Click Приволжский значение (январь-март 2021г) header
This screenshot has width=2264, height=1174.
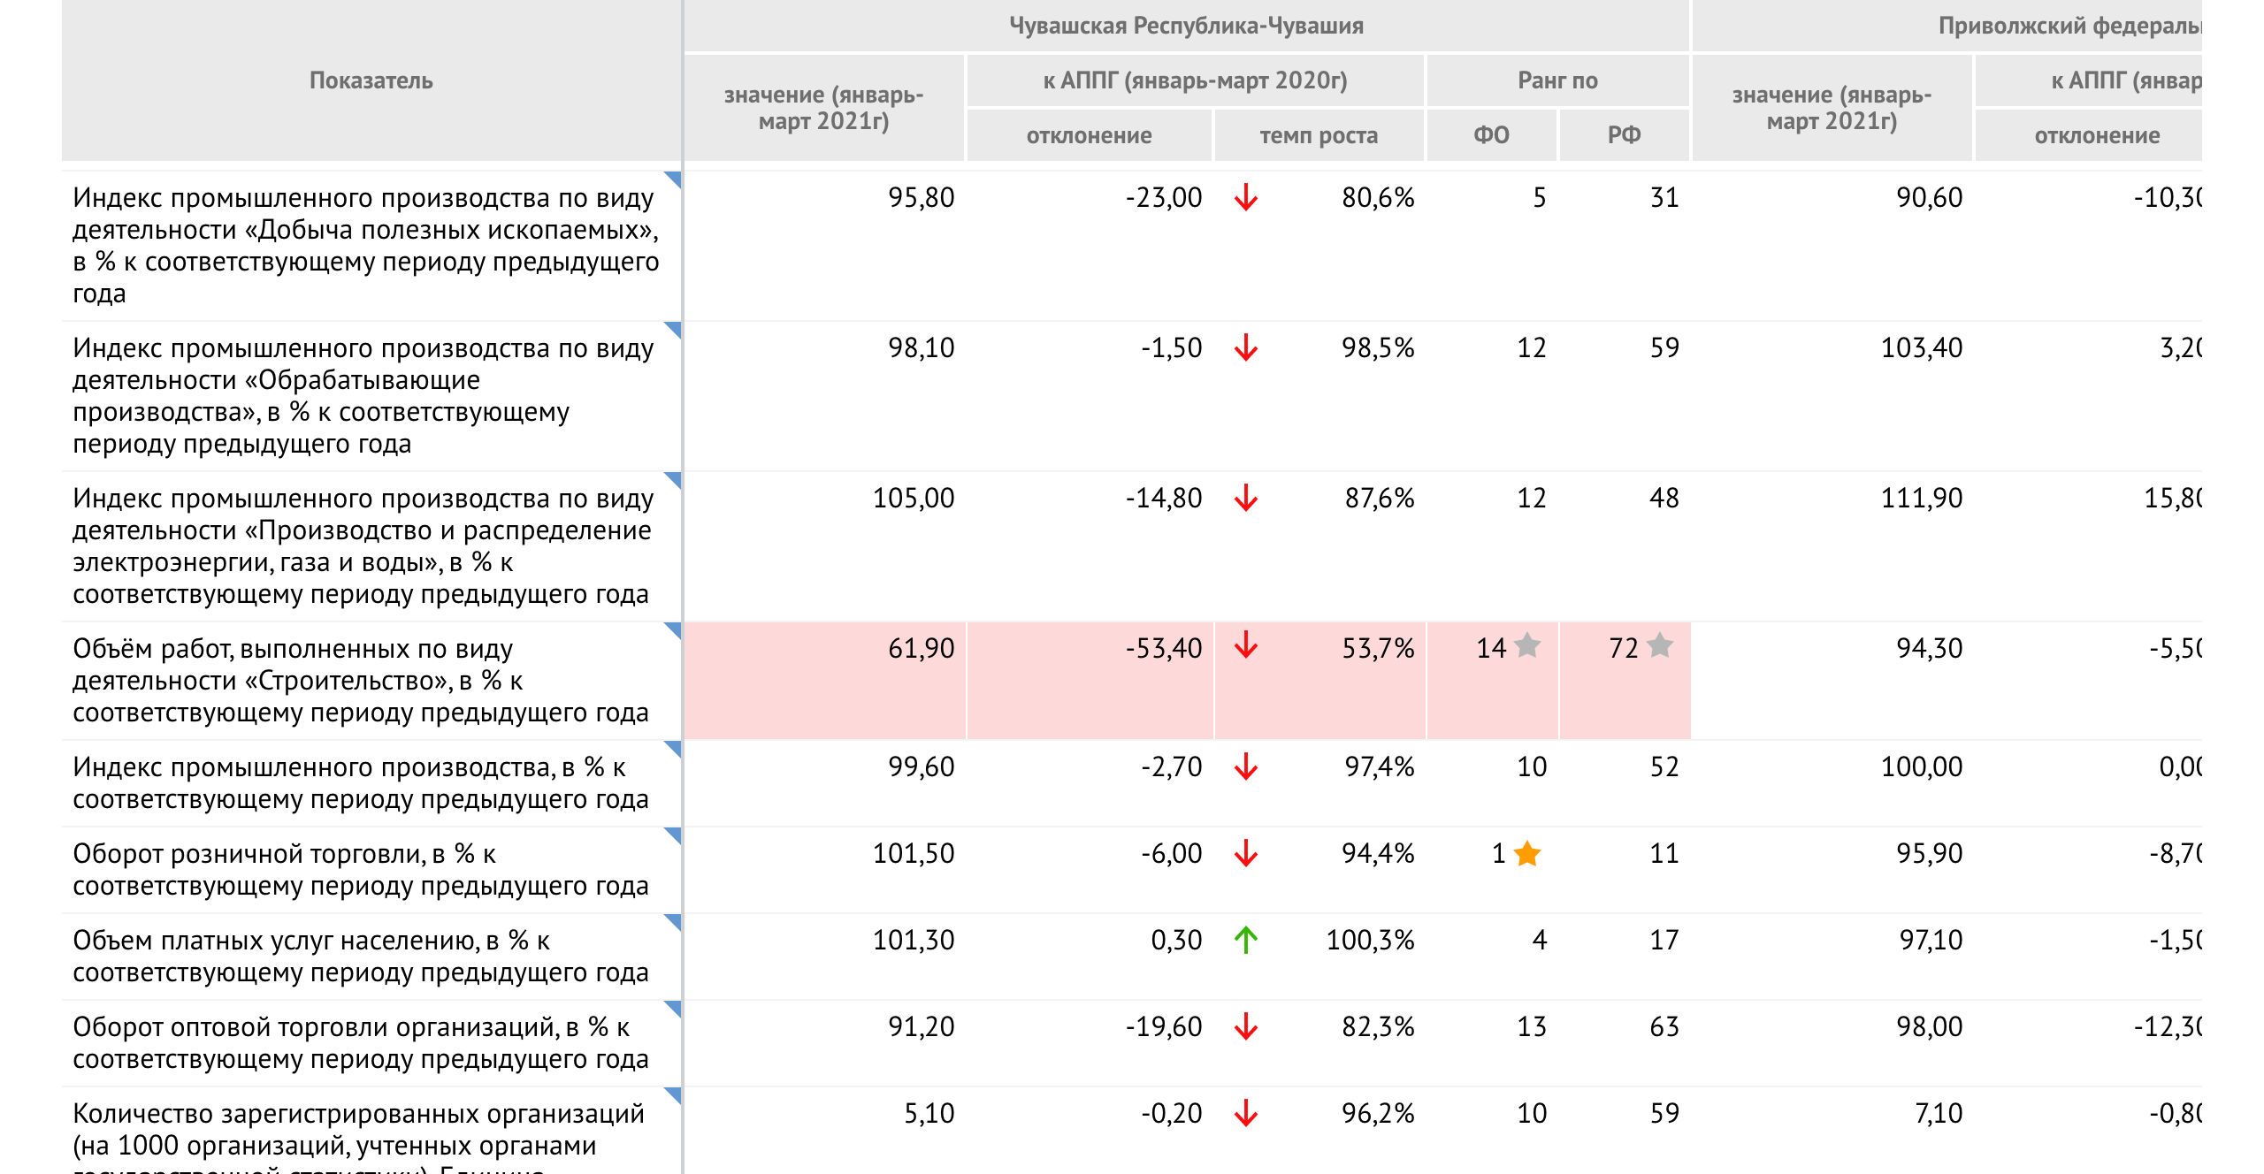click(x=1832, y=108)
